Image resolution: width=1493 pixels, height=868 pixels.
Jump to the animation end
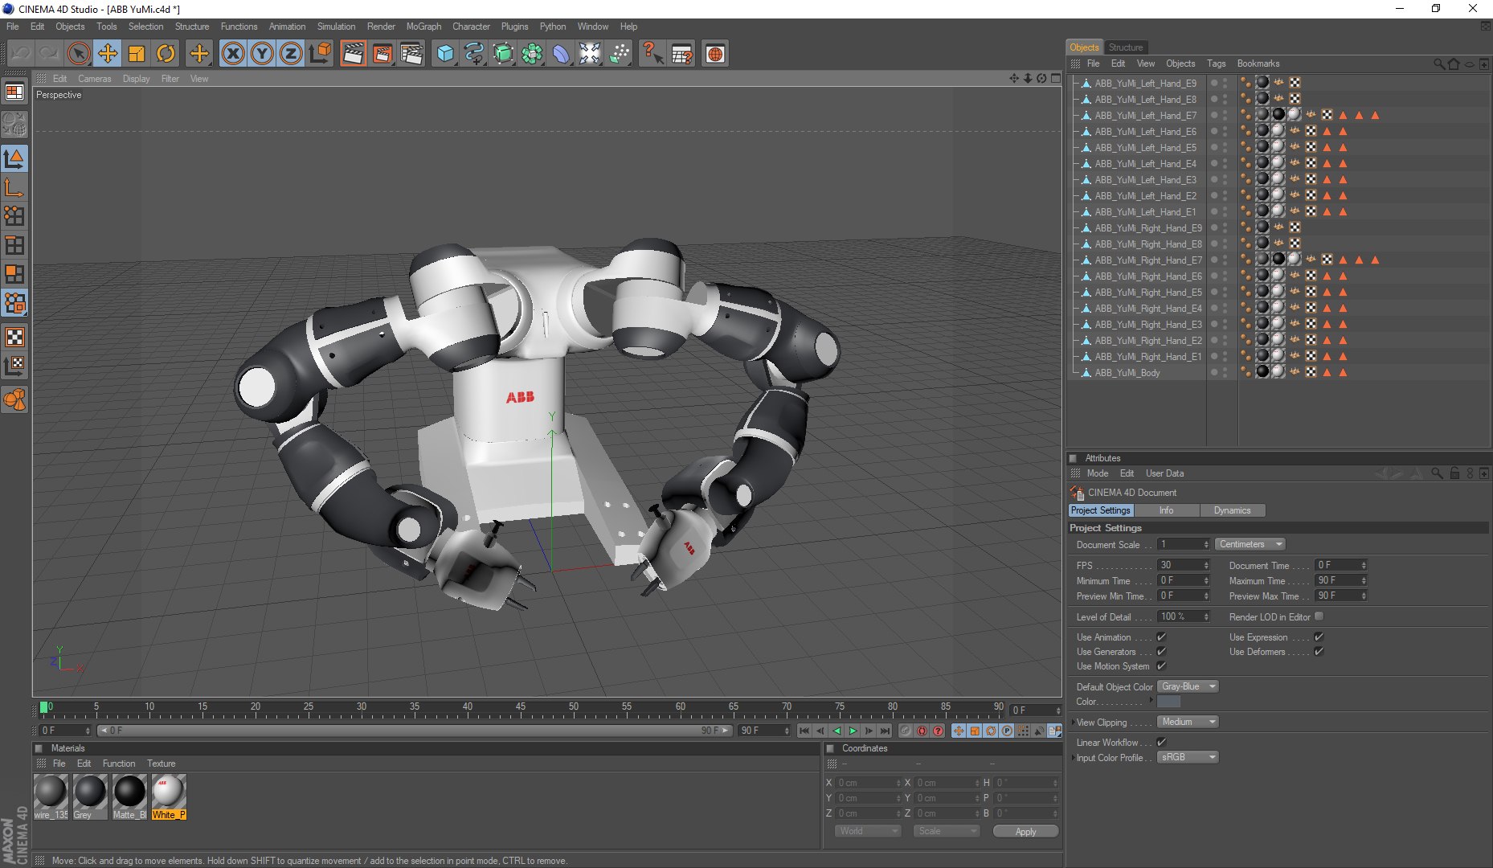(885, 731)
